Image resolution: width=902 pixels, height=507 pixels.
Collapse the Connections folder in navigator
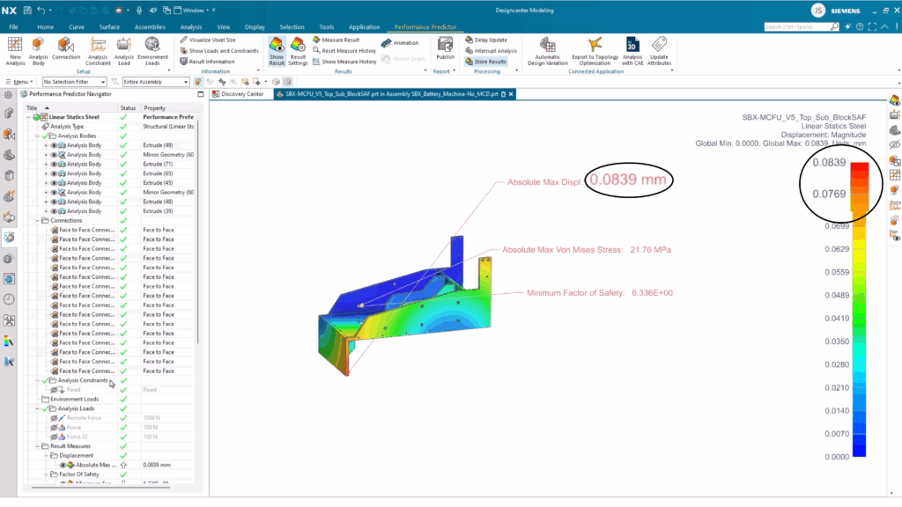(38, 221)
